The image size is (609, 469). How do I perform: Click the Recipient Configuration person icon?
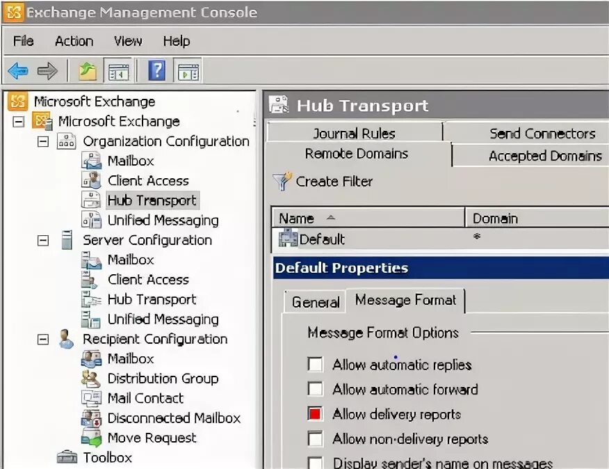[66, 339]
